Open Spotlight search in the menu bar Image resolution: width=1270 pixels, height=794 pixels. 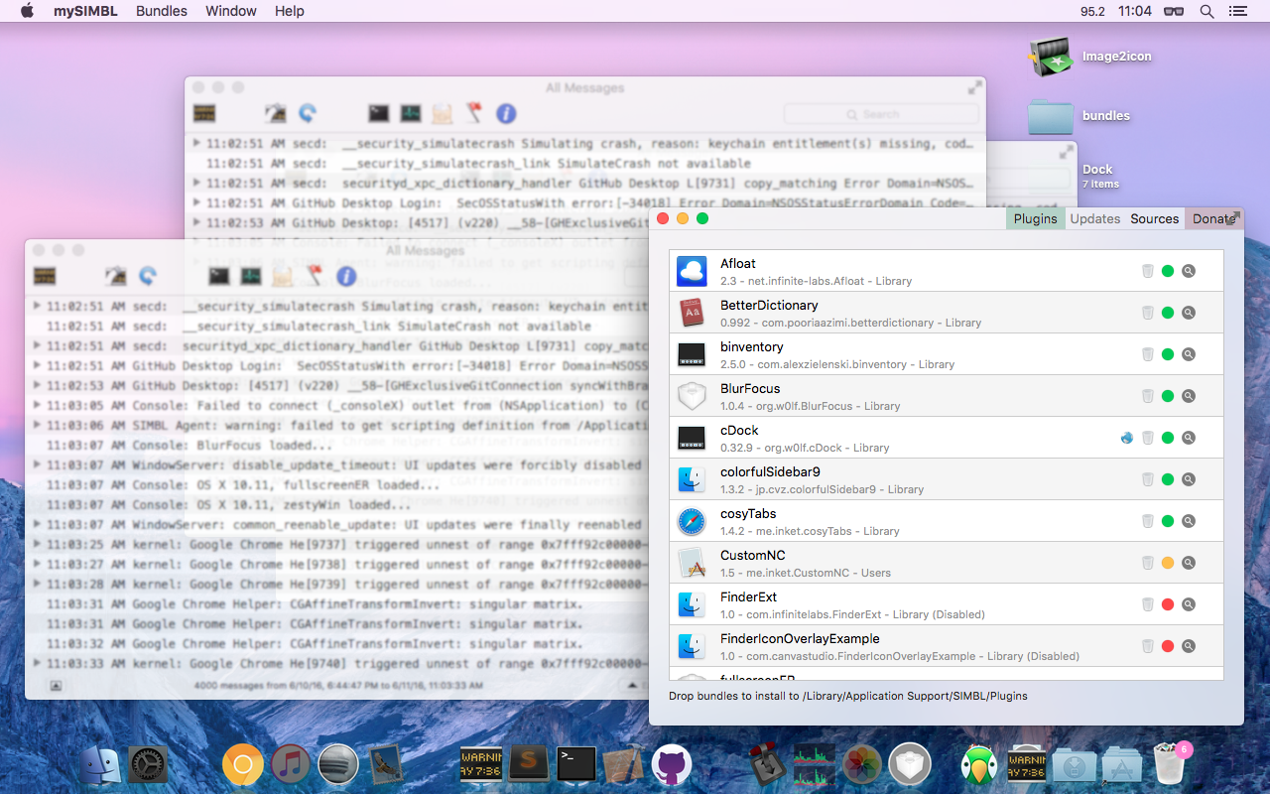(x=1206, y=11)
